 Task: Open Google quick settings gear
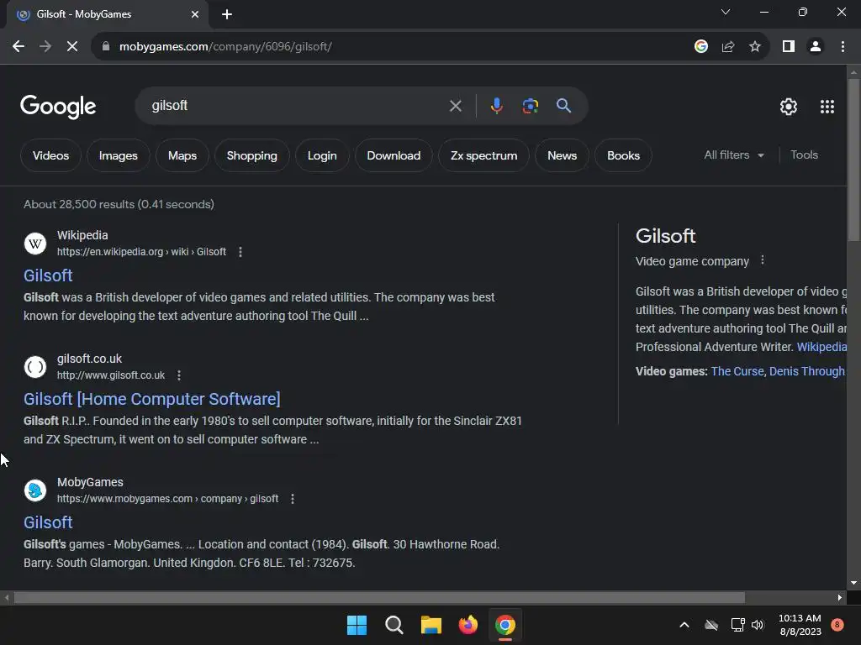pyautogui.click(x=789, y=107)
